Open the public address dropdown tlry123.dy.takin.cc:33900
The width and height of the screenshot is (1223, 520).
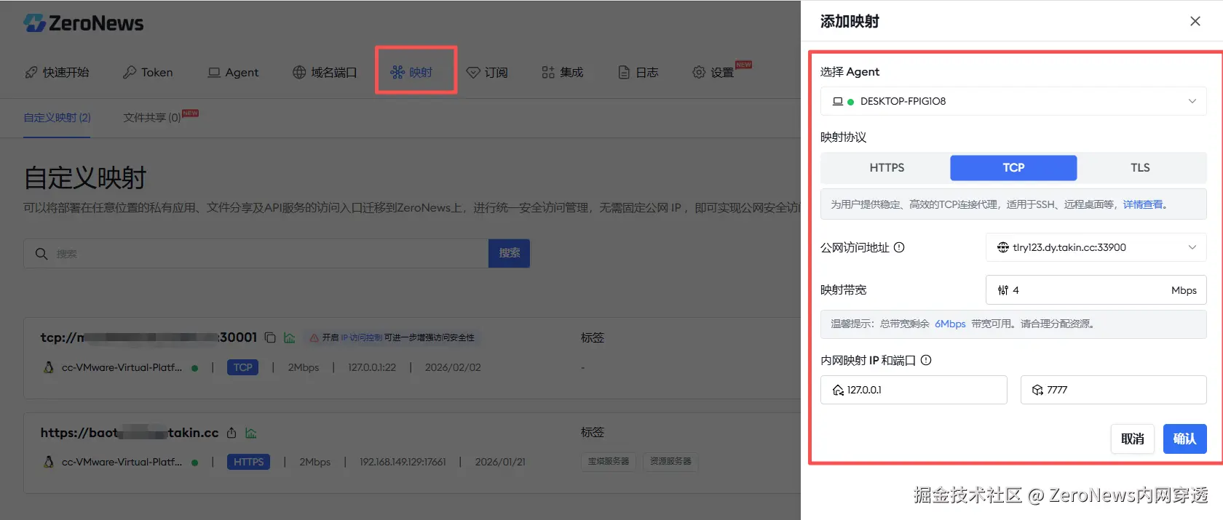[1096, 247]
